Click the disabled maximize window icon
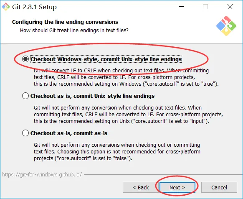 (x=205, y=7)
